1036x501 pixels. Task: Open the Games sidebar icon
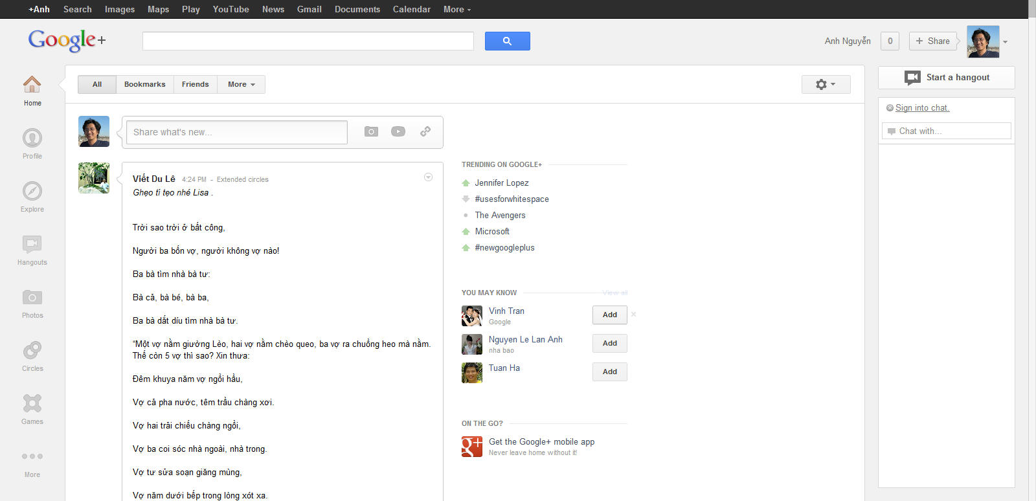pos(32,403)
